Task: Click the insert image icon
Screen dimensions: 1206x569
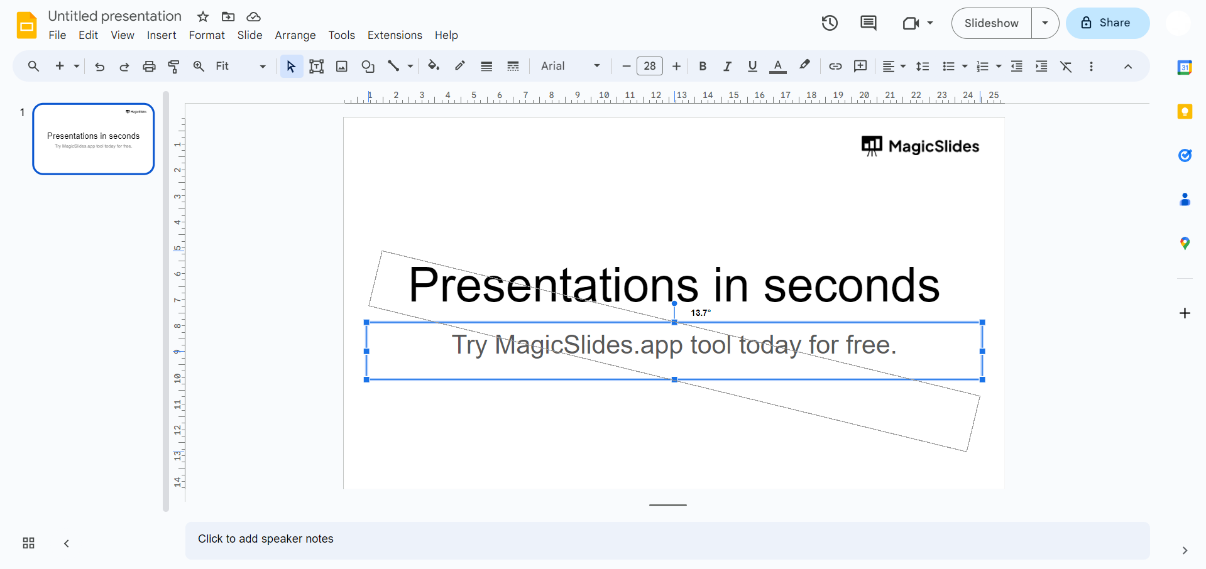Action: coord(342,66)
